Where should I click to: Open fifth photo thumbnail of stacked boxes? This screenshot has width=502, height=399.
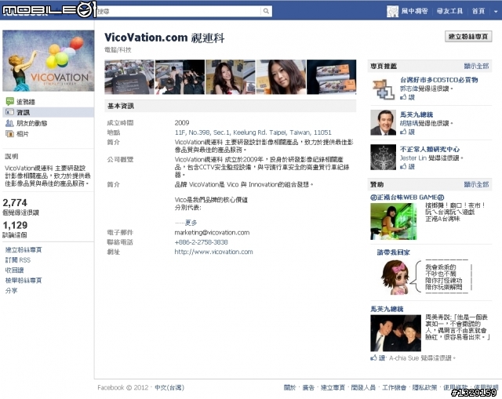click(331, 77)
